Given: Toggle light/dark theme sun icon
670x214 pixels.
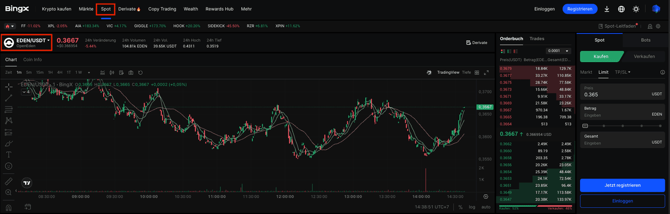Looking at the screenshot, I should (x=636, y=9).
